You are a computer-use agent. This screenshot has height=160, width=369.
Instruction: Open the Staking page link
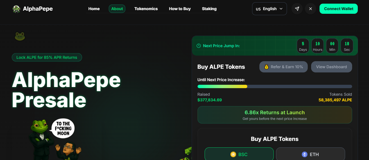[209, 9]
